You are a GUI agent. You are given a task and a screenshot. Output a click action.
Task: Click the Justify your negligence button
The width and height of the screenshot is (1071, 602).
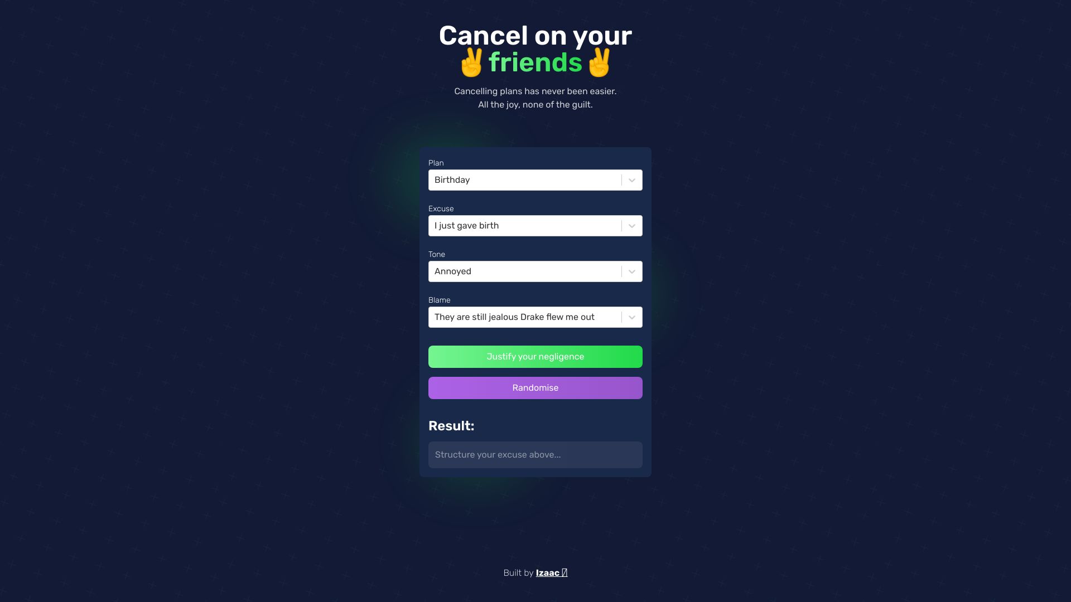tap(535, 357)
